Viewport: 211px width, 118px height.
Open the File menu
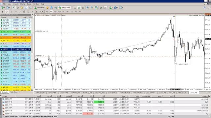(x=4, y=4)
